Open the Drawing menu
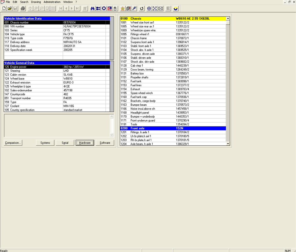Image resolution: width=296 pixels, height=252 pixels. (x=36, y=2)
